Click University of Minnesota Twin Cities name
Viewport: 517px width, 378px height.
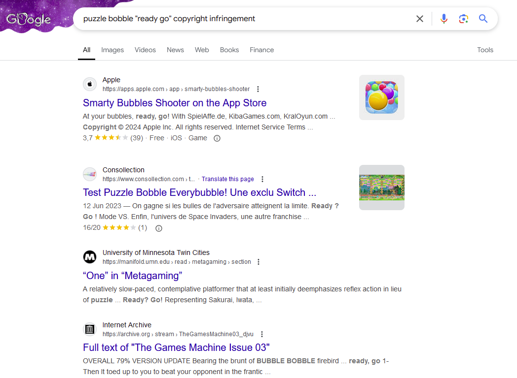(156, 252)
